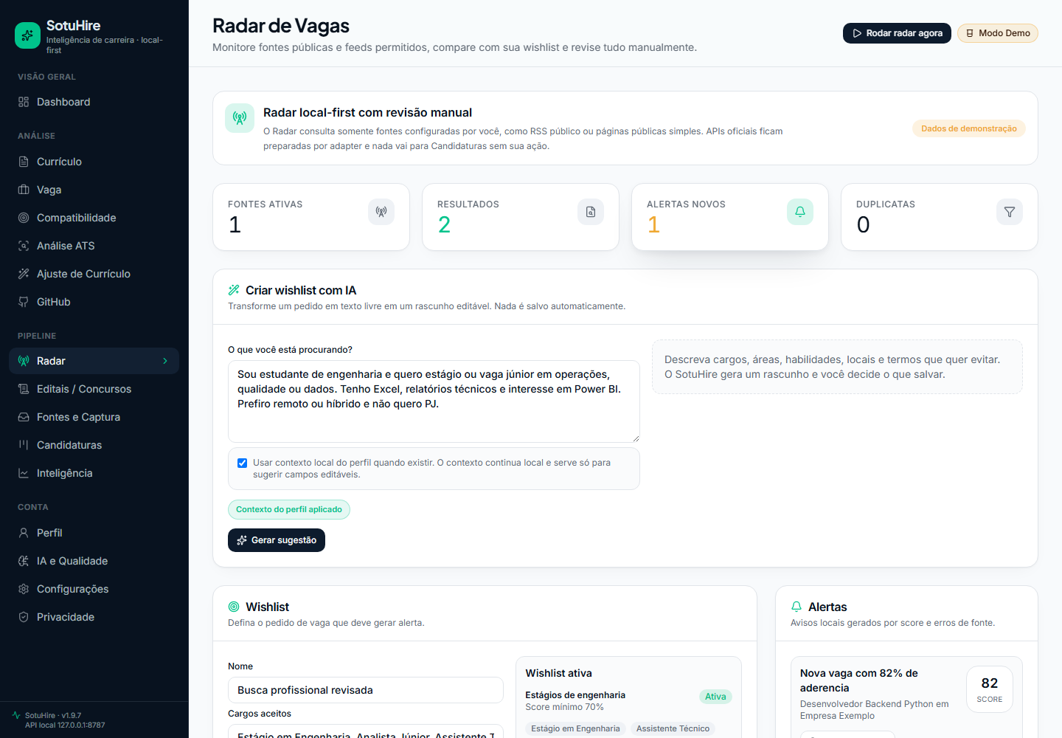Open Ajuste de Currículo

94,274
